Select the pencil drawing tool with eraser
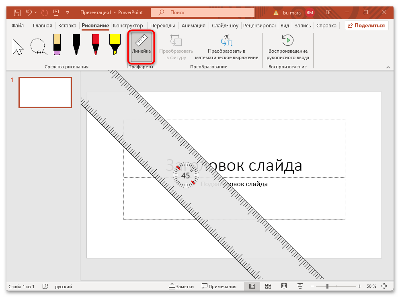Screen dimensions: 400x297 [57, 44]
